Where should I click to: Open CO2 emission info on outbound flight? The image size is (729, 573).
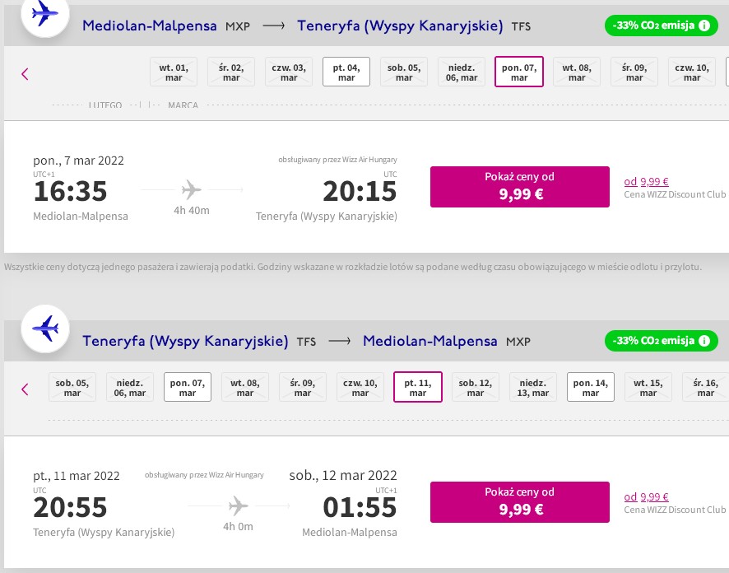point(704,26)
